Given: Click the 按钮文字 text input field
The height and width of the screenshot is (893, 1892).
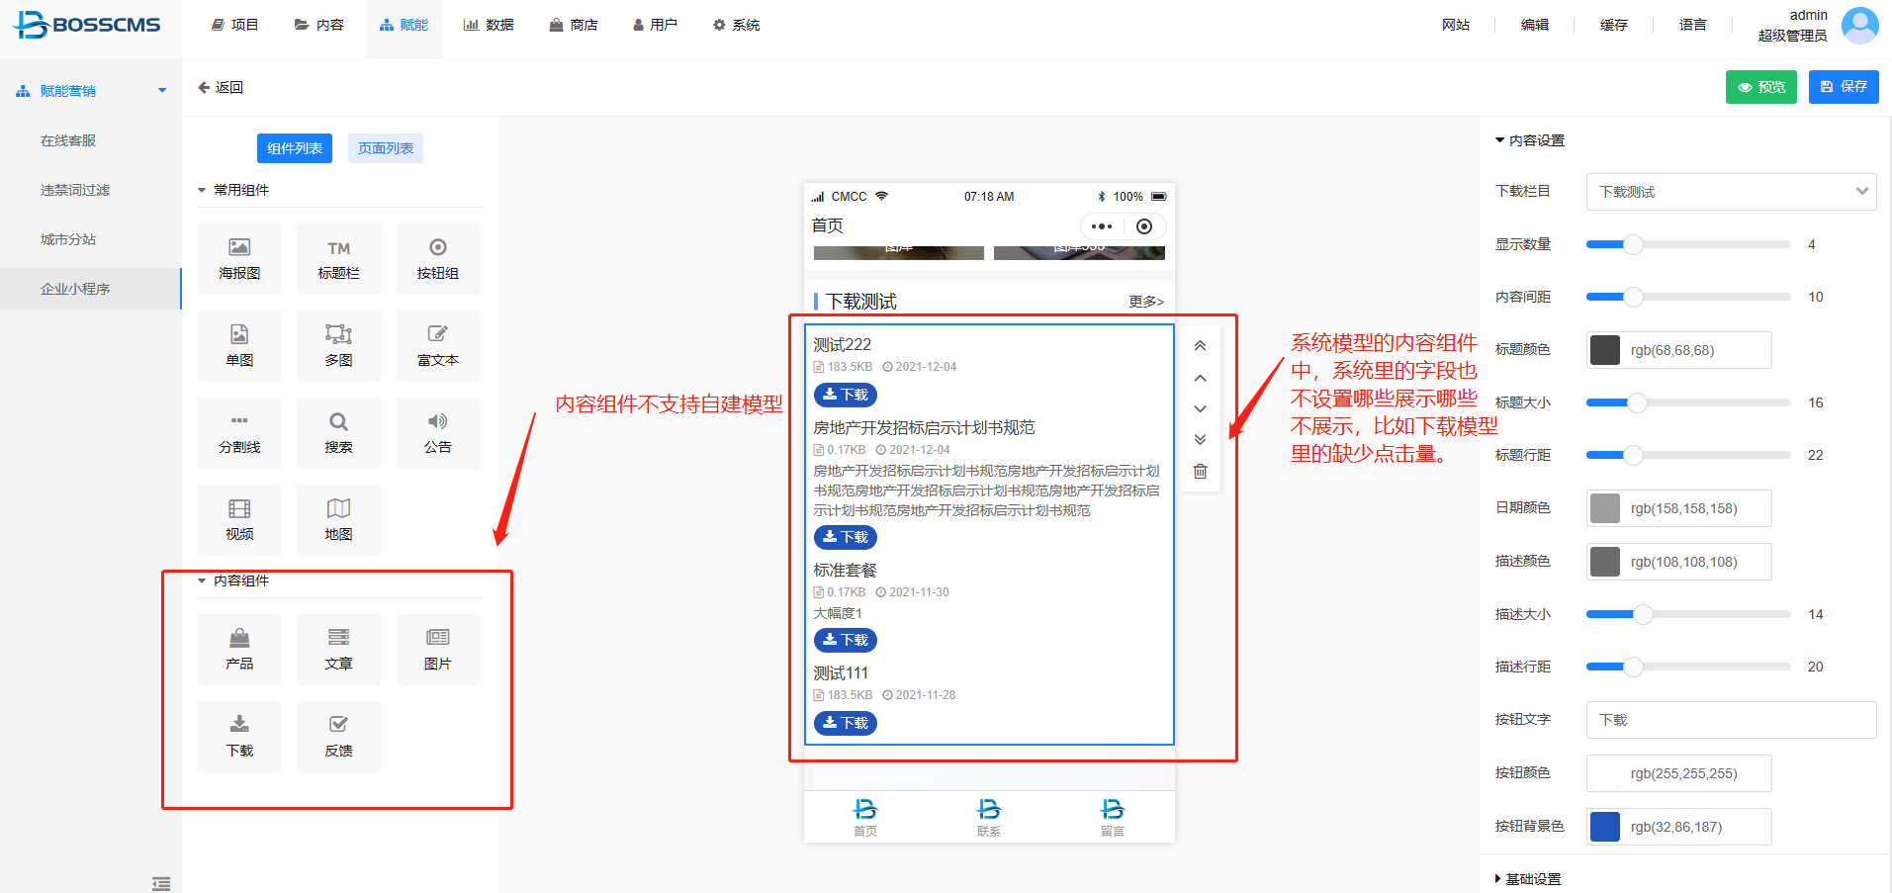Looking at the screenshot, I should [x=1731, y=720].
